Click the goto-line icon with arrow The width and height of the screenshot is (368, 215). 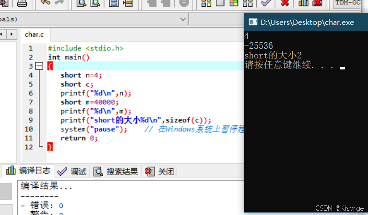point(128,3)
